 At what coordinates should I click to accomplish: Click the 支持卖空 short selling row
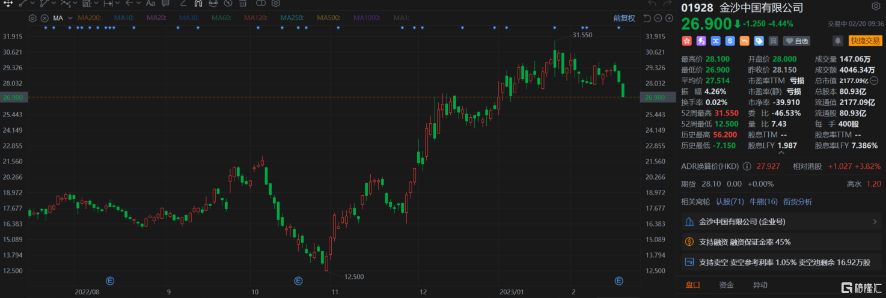pos(781,263)
